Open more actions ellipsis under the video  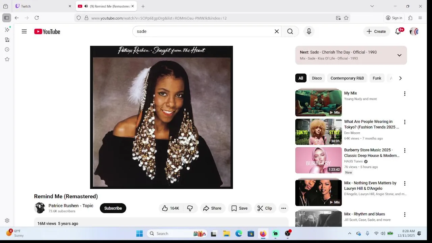283,208
